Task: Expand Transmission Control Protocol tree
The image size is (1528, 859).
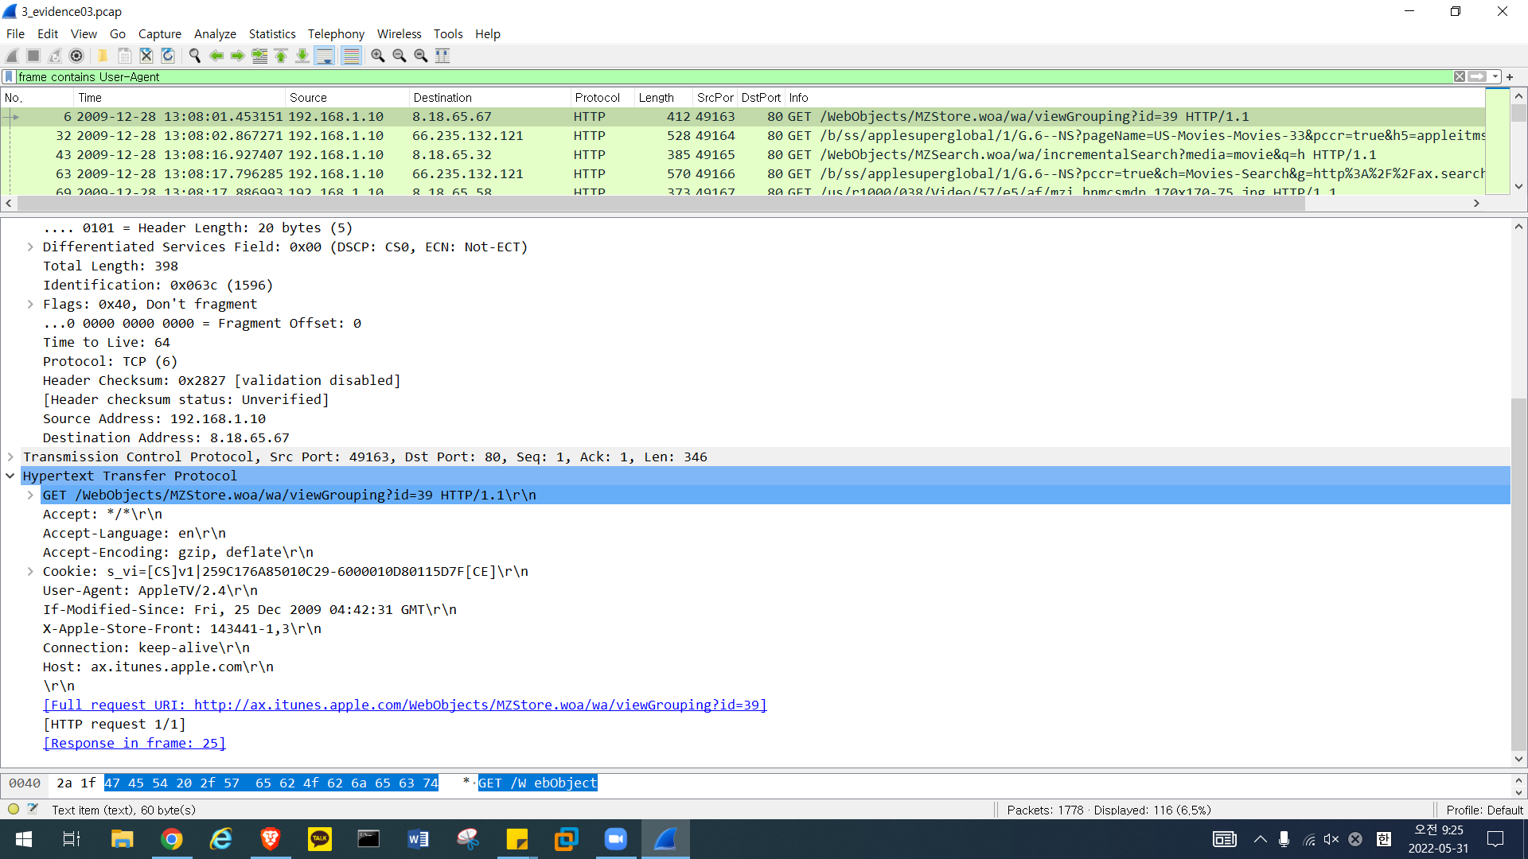Action: coord(10,457)
